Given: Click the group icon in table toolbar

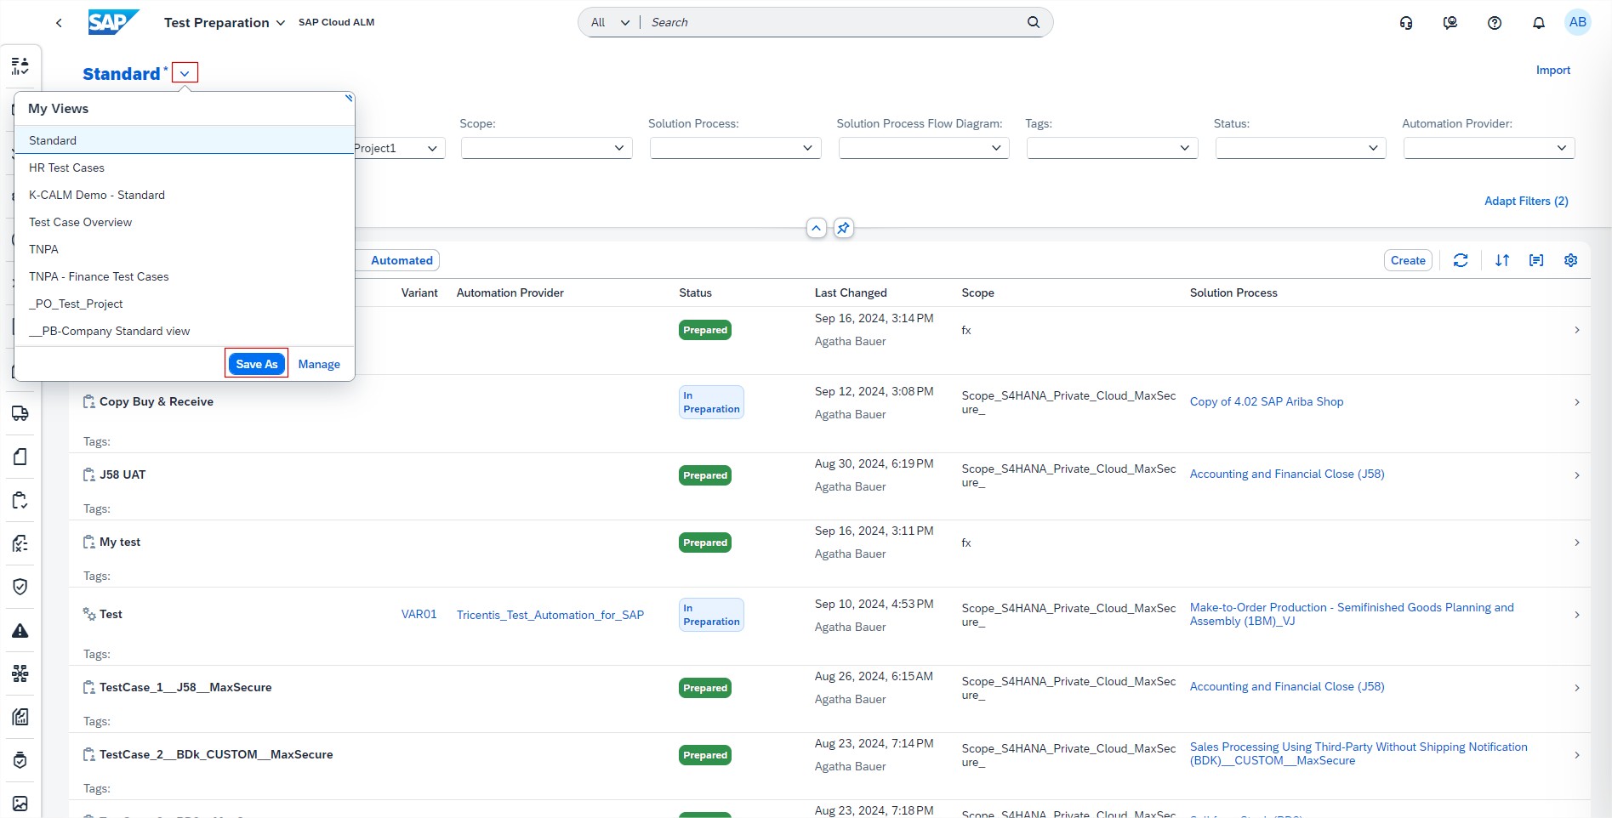Looking at the screenshot, I should 1536,260.
